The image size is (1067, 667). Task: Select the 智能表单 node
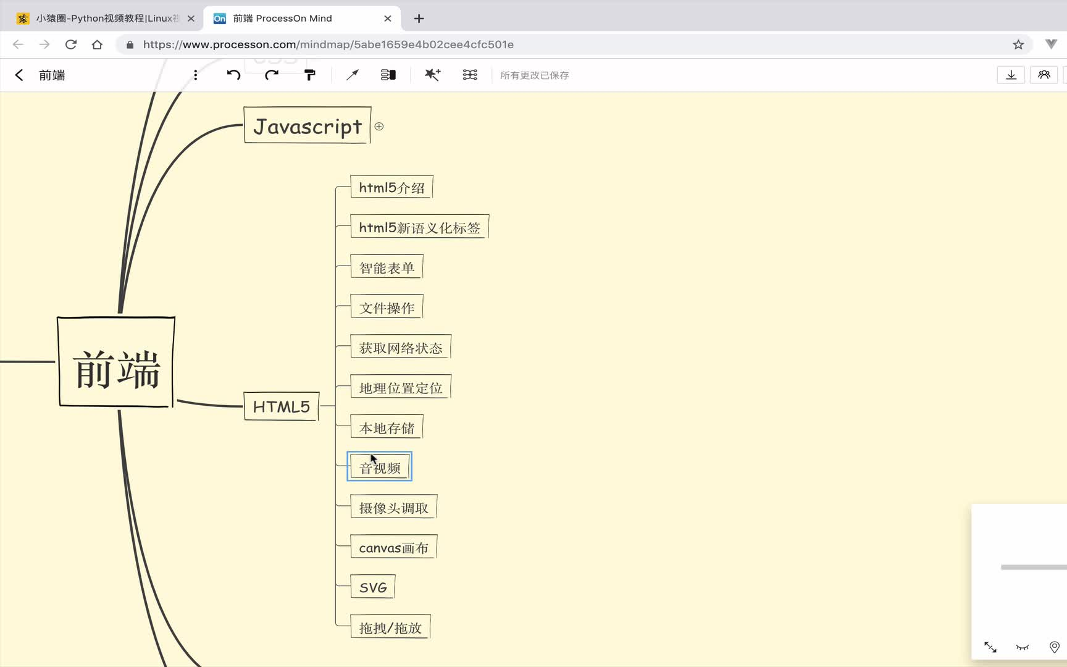pyautogui.click(x=387, y=267)
